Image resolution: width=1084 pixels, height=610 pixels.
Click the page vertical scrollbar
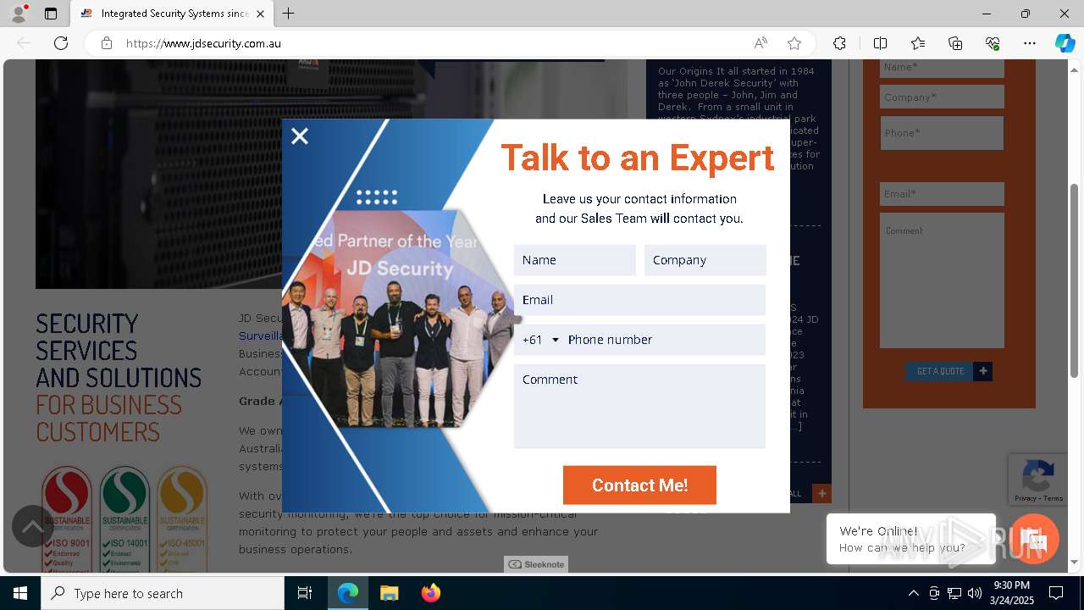point(1075,280)
